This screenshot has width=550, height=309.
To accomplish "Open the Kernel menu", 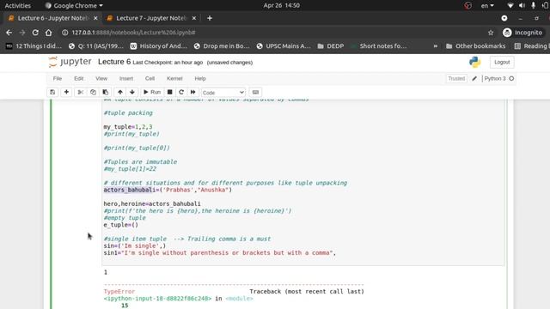I will pos(174,78).
